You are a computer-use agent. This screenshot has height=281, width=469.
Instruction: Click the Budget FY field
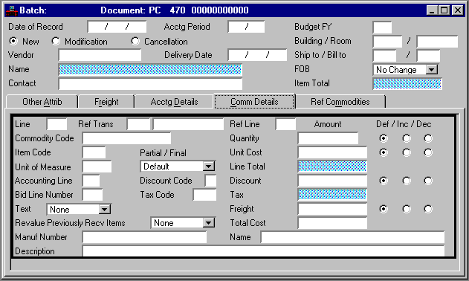[382, 28]
